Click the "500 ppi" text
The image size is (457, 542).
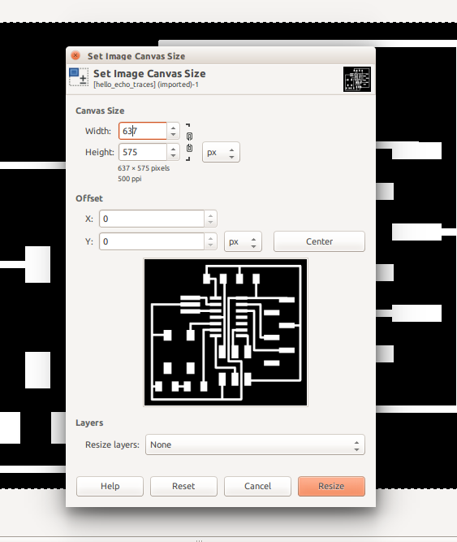tap(129, 179)
